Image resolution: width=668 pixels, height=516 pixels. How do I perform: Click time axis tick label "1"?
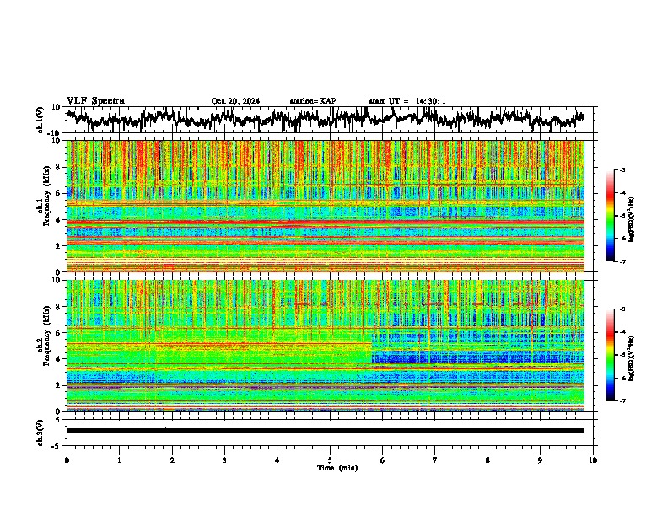(x=119, y=460)
